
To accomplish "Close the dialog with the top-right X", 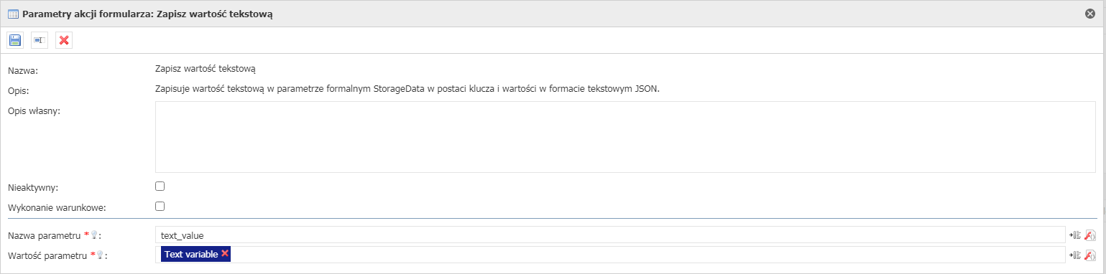I will (x=1090, y=14).
